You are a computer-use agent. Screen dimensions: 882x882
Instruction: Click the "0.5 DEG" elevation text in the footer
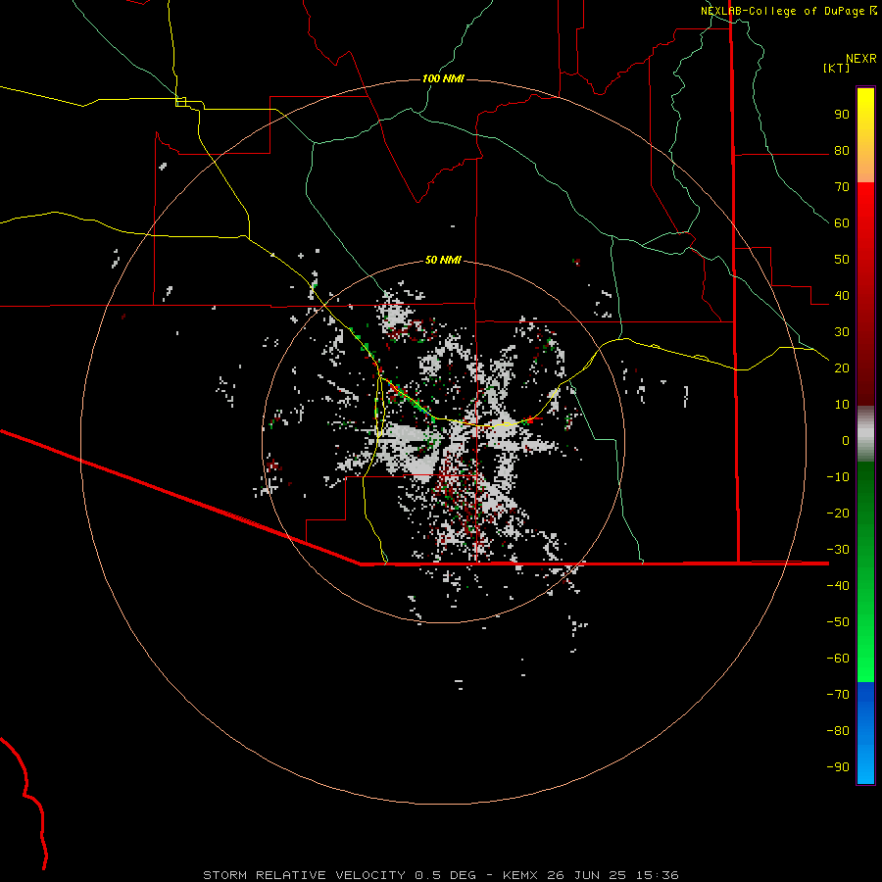pos(445,875)
